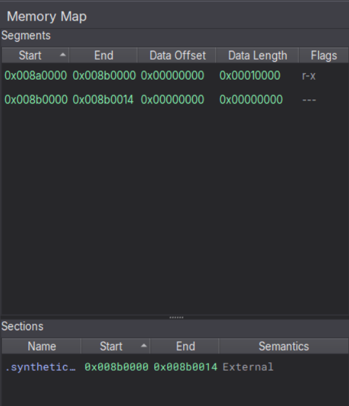Select segment end address 0x008b0014
The image size is (349, 406).
pyautogui.click(x=103, y=100)
